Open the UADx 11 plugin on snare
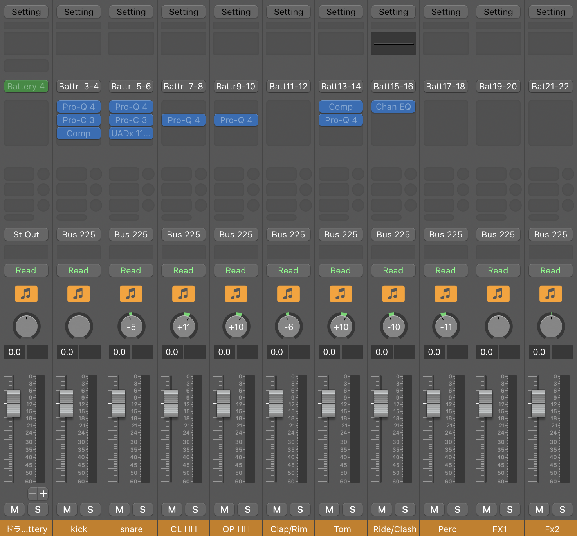577x536 pixels. pyautogui.click(x=131, y=133)
